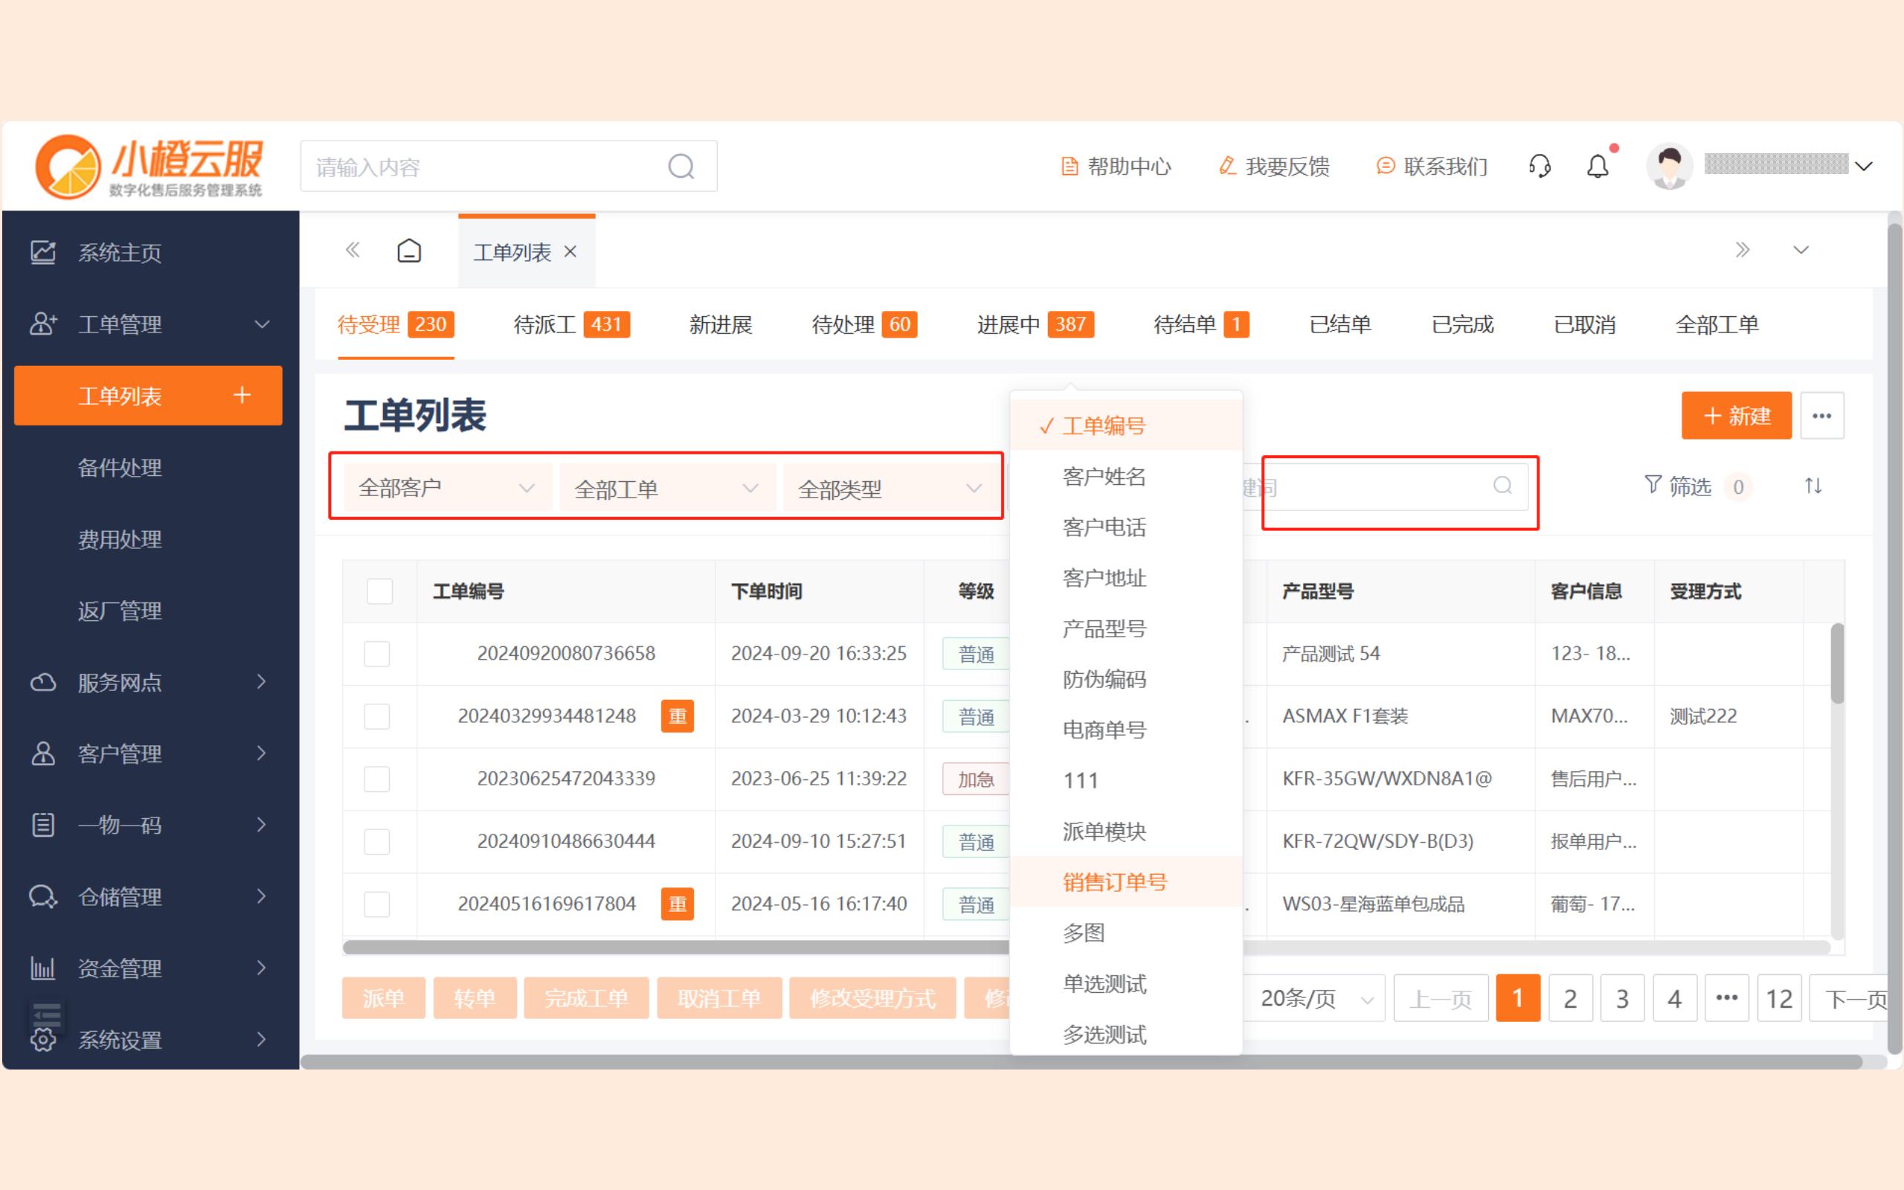Go to home tab house icon
Image resolution: width=1904 pixels, height=1190 pixels.
[x=409, y=251]
